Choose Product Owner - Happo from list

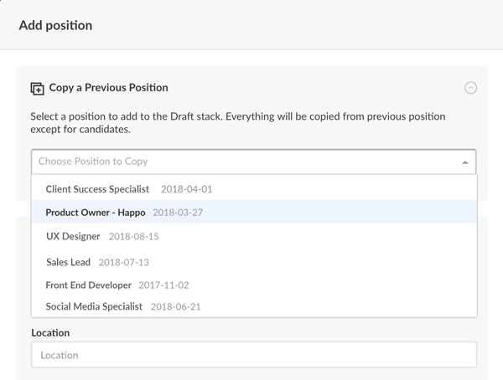pos(254,212)
